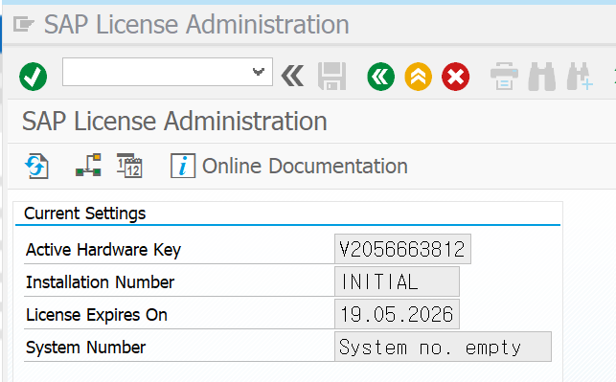Click the green checkmark Enter icon
Viewport: 616px width, 382px height.
coord(33,77)
